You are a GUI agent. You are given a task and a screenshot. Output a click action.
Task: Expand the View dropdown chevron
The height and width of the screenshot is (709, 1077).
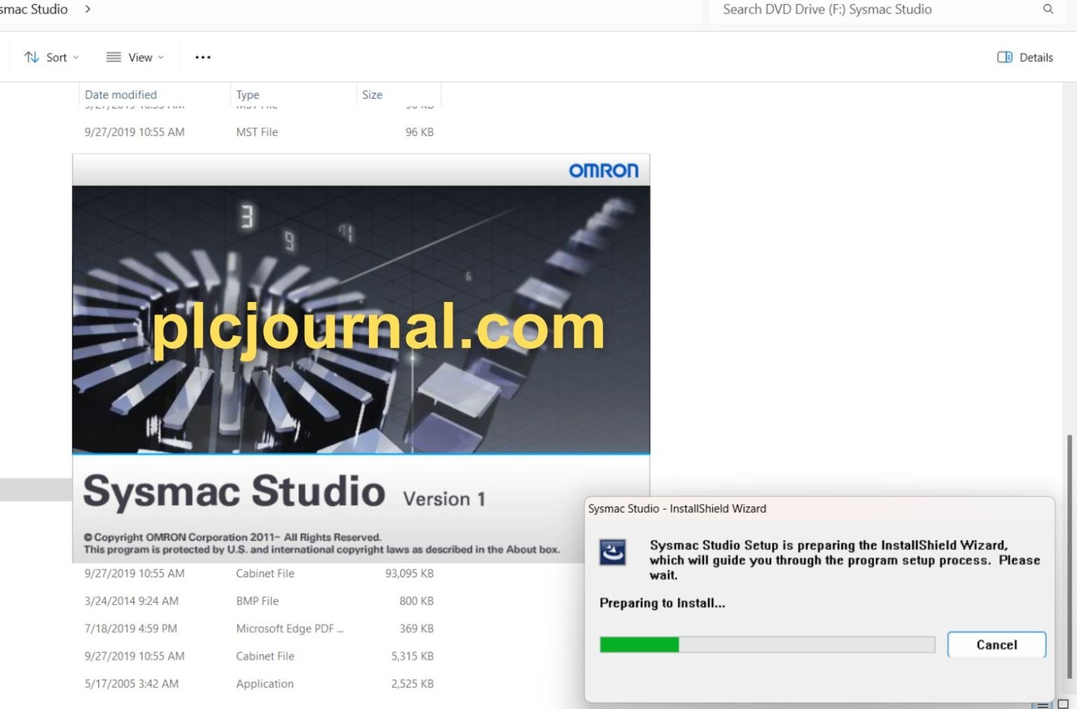point(161,57)
